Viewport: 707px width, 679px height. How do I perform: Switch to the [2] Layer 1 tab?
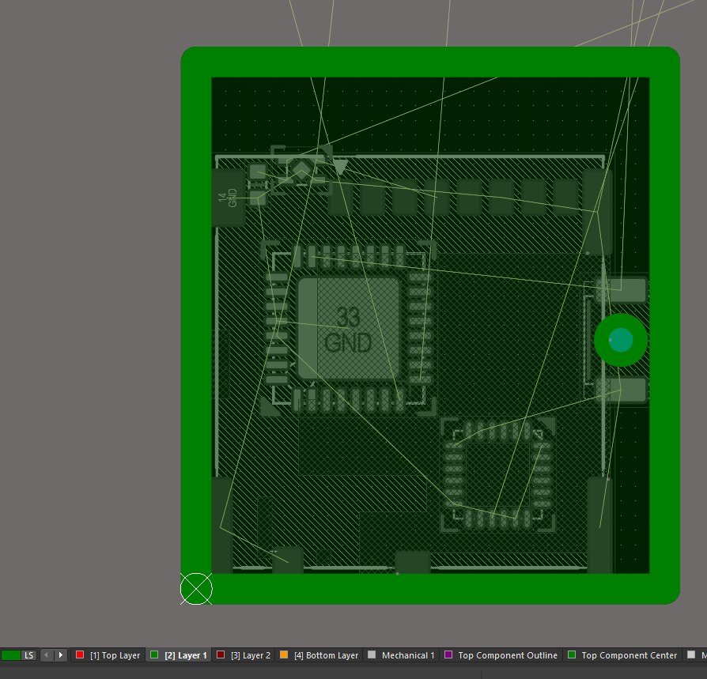point(179,655)
